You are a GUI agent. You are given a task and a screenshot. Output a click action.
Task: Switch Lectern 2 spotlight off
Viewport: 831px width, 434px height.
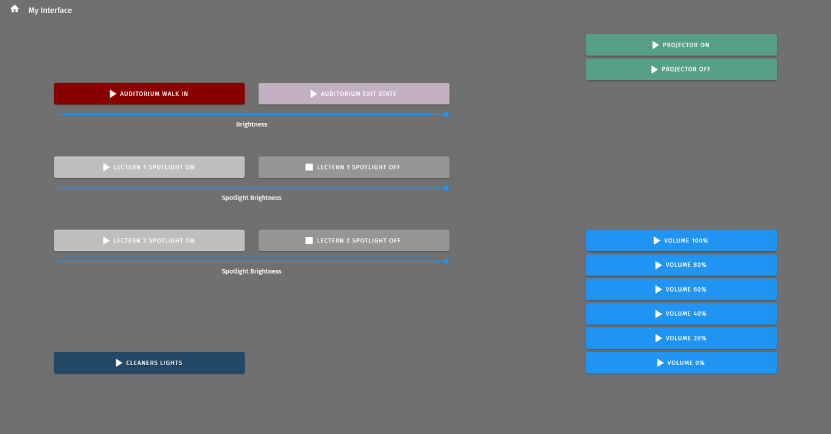(354, 241)
